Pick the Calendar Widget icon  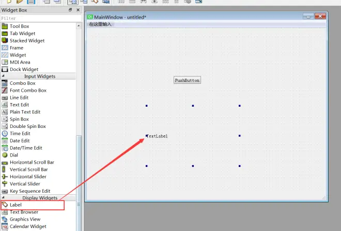pyautogui.click(x=5, y=226)
